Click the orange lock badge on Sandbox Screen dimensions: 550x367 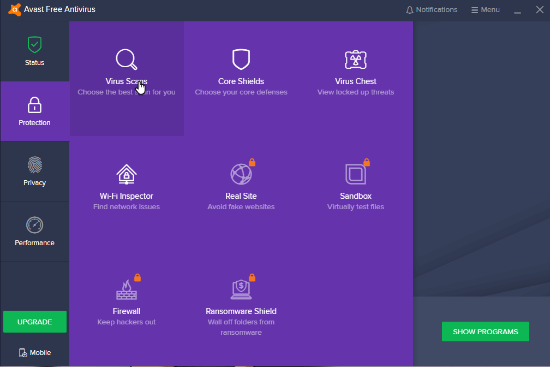click(367, 162)
